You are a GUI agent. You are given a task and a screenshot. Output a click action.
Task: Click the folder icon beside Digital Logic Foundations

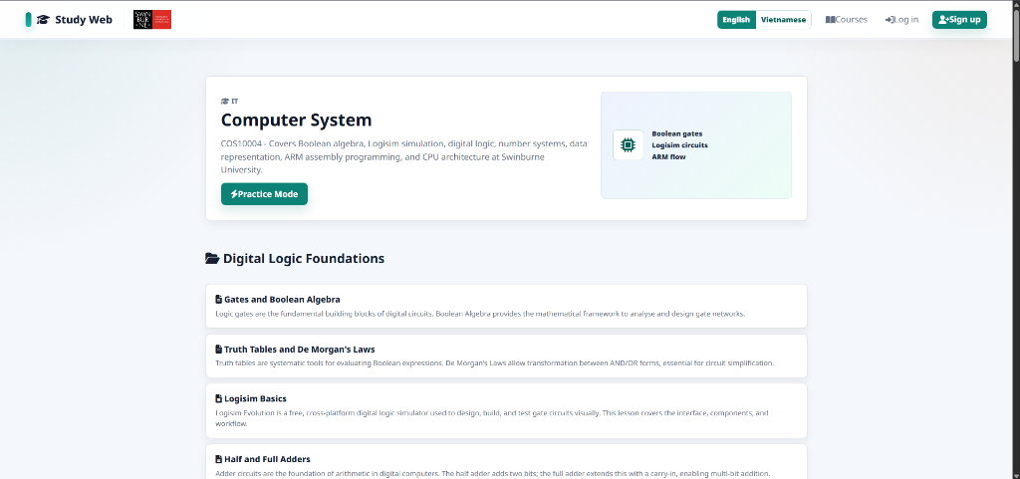coord(212,259)
